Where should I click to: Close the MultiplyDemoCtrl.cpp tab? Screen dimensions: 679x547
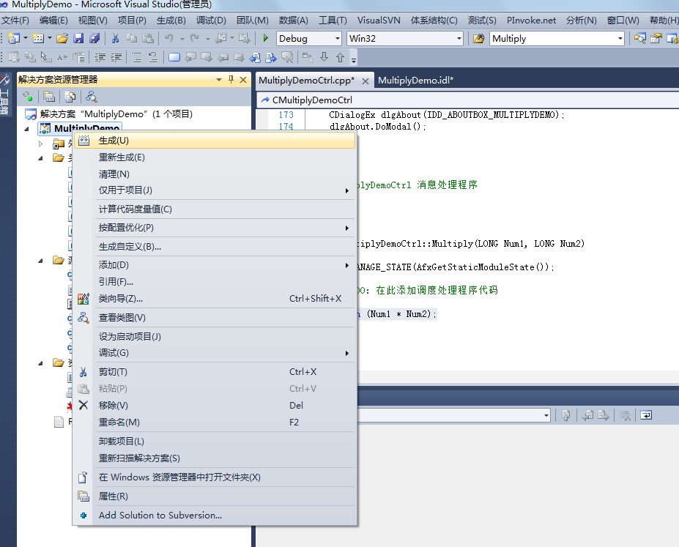pyautogui.click(x=366, y=81)
